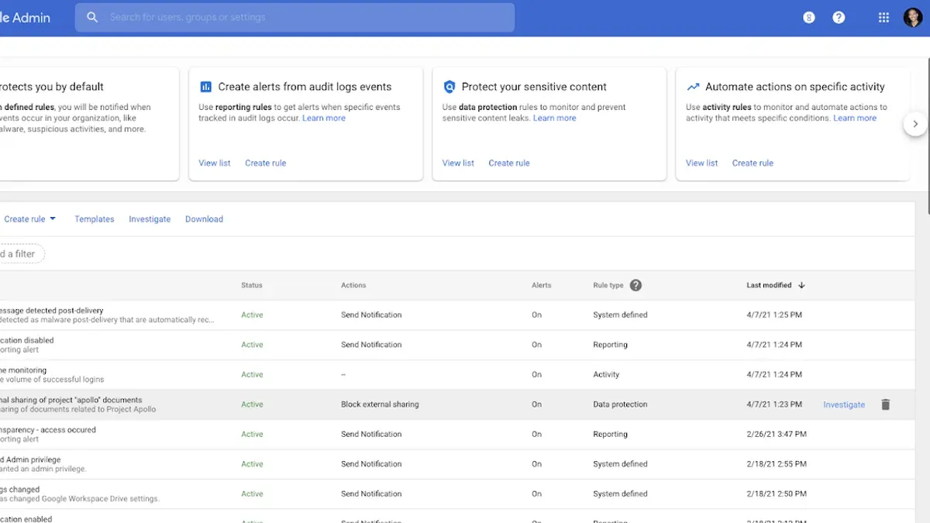
Task: Open Learn more for activity rules
Action: pos(855,118)
